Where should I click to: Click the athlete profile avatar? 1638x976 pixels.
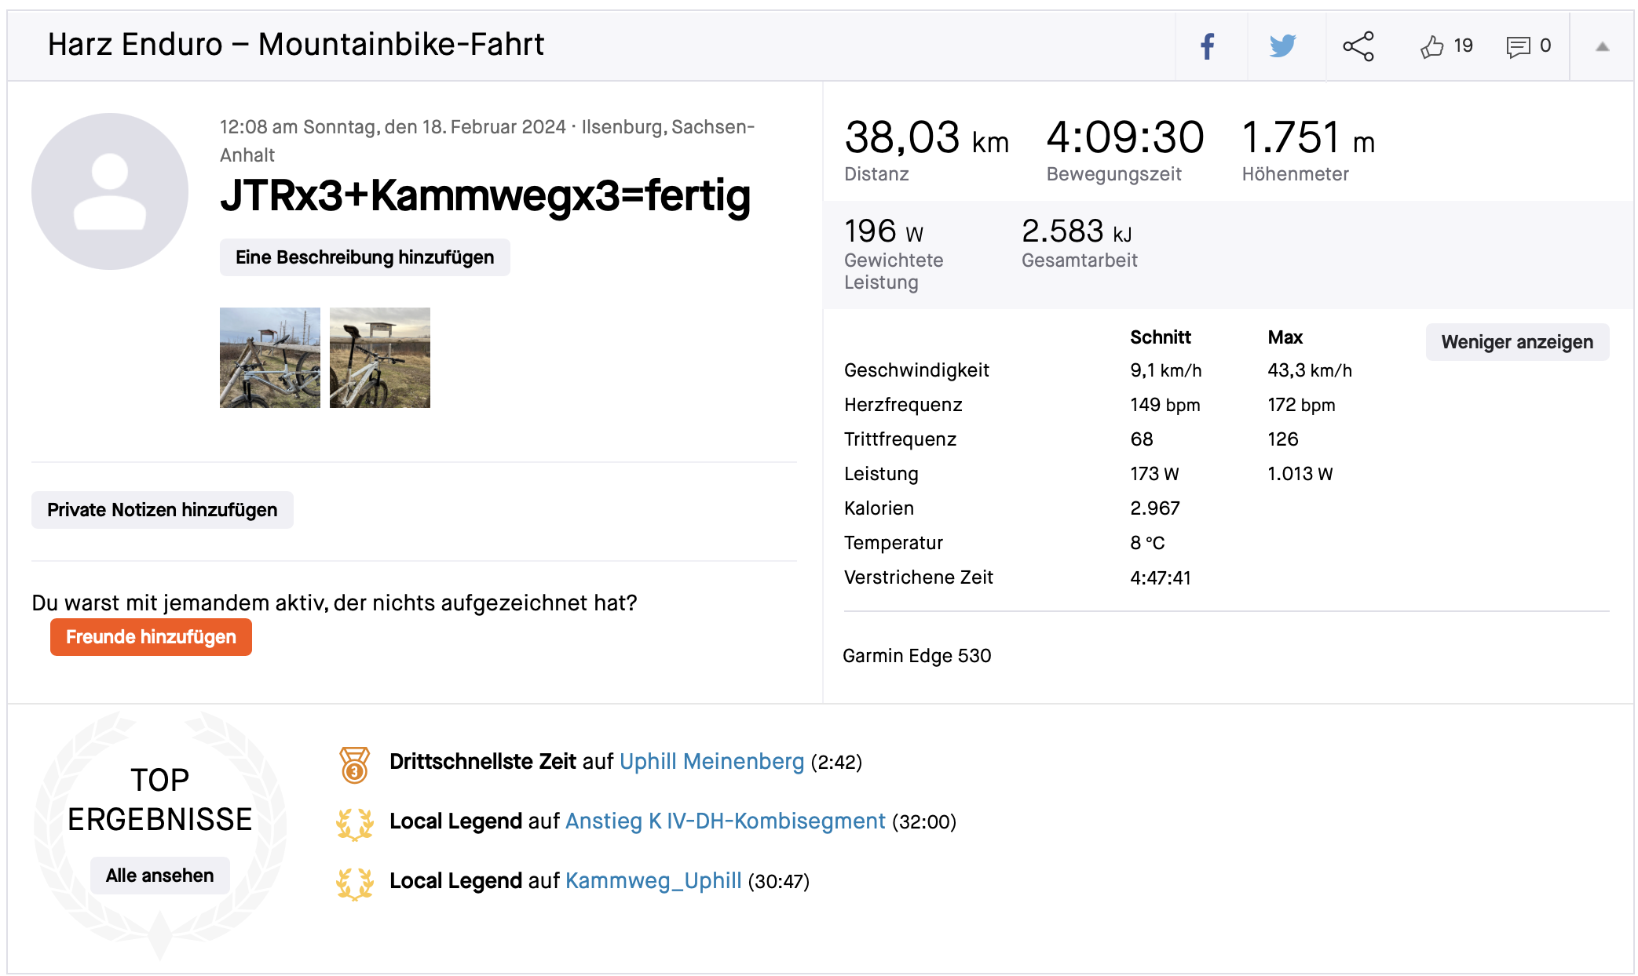110,191
